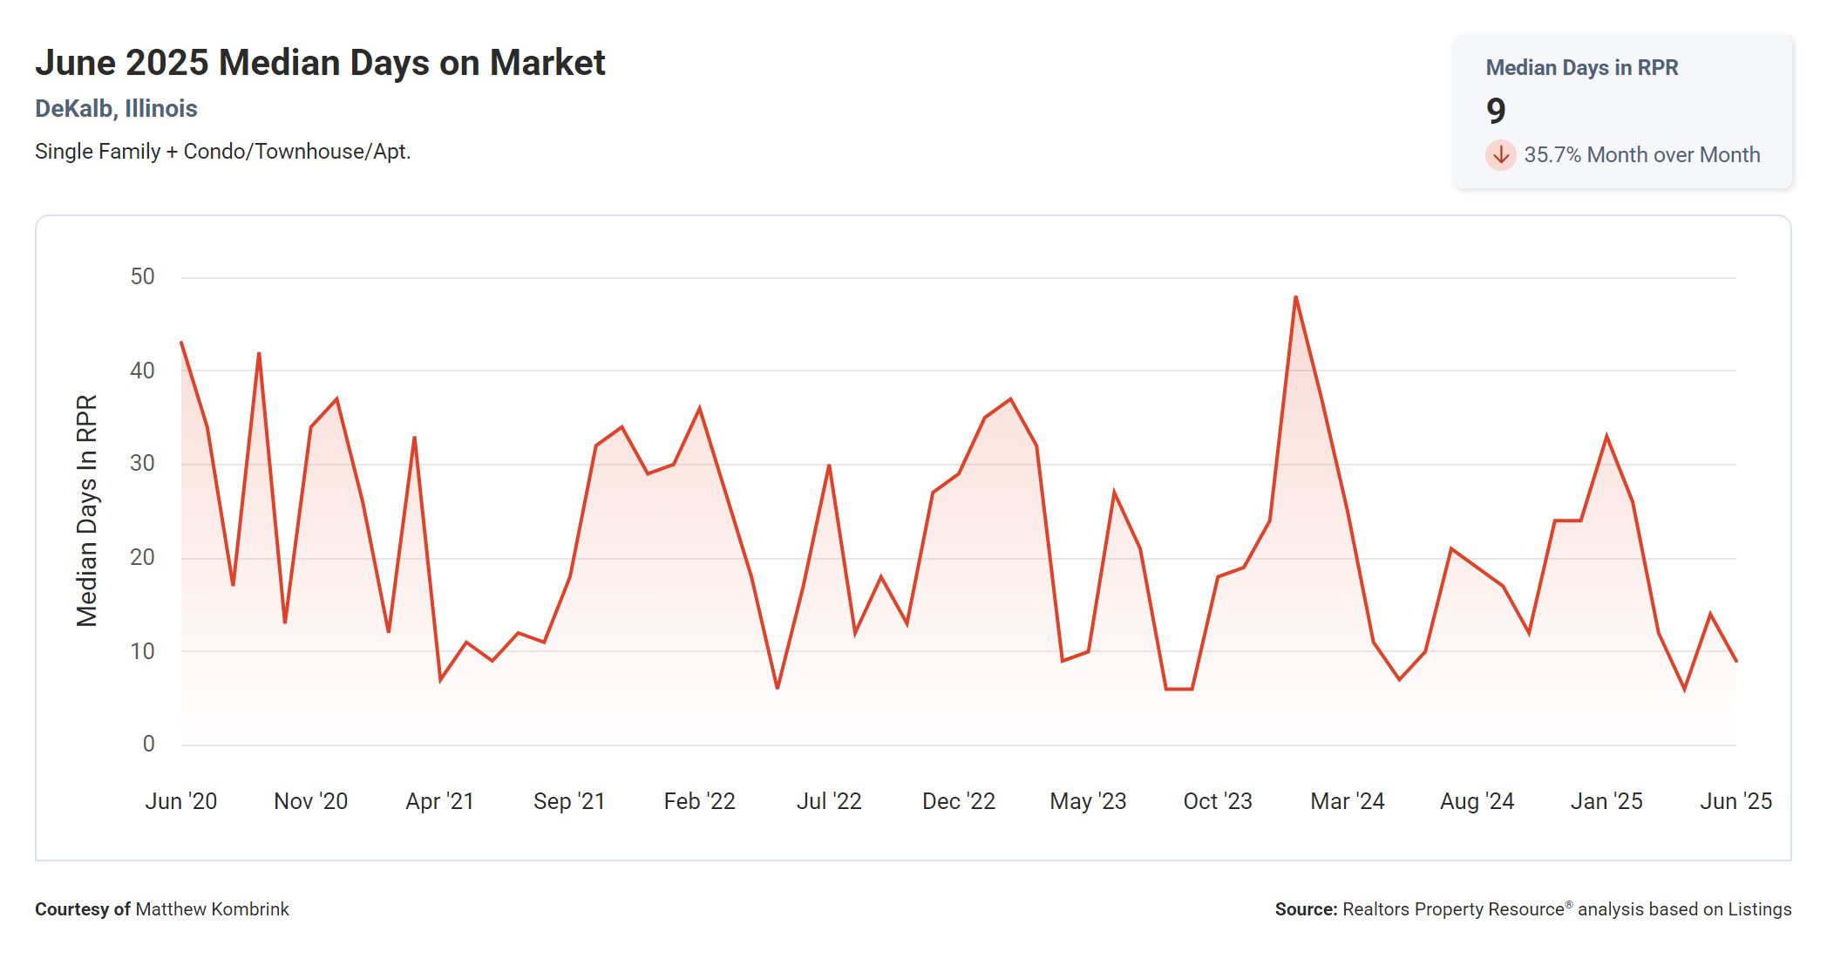Screen dimensions: 1827x959
Task: Click the Apr '21 x-axis label
Action: (x=439, y=801)
